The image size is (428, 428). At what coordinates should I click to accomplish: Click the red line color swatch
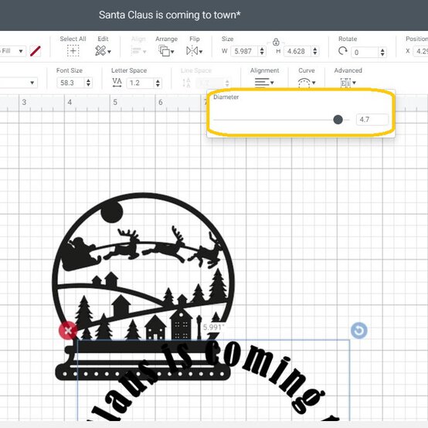36,51
